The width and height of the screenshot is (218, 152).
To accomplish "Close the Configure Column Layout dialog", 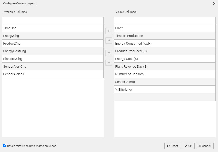I will click(214, 4).
